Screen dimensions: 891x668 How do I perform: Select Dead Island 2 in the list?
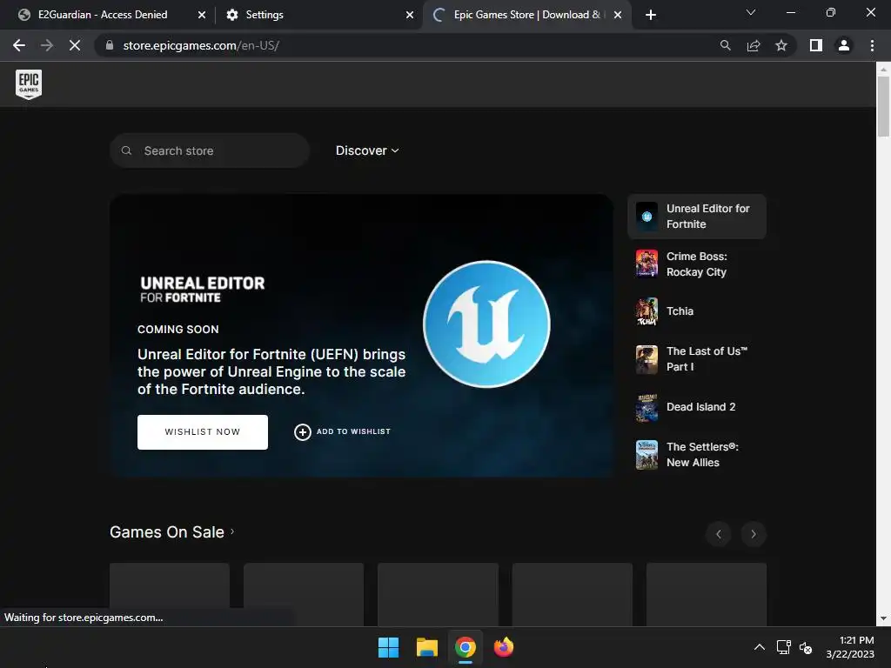(x=697, y=407)
